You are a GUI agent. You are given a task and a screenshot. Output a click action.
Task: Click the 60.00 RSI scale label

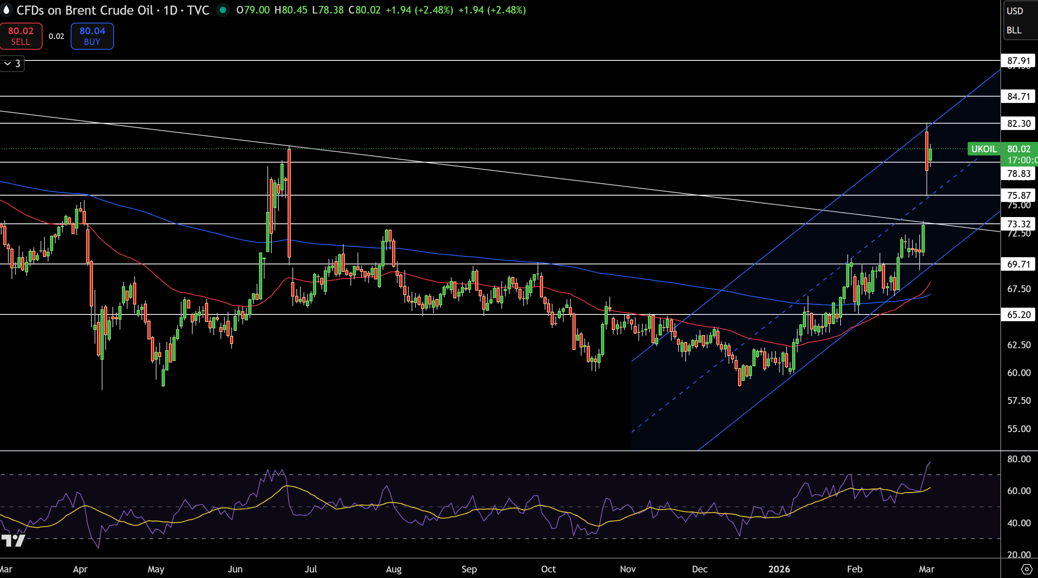pyautogui.click(x=1019, y=491)
